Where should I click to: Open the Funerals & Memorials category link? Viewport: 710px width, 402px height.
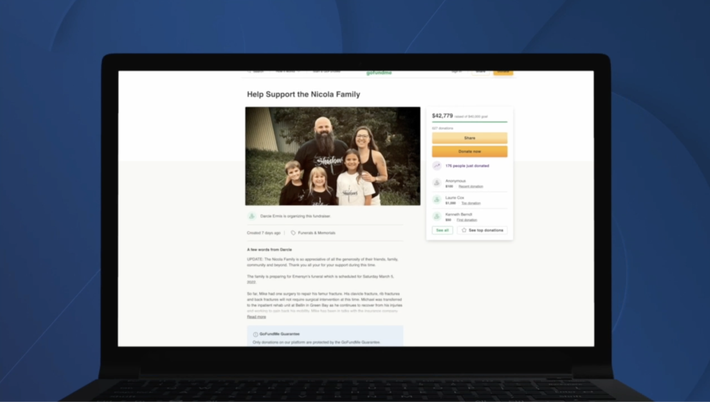[x=316, y=233]
